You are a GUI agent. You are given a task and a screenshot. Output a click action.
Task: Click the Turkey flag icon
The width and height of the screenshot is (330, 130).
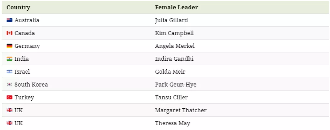click(9, 97)
